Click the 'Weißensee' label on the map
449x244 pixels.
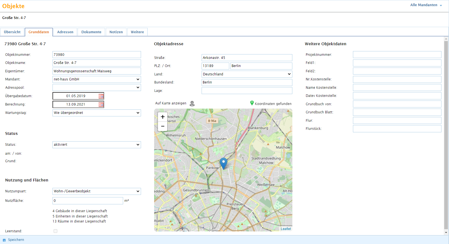[x=266, y=185]
